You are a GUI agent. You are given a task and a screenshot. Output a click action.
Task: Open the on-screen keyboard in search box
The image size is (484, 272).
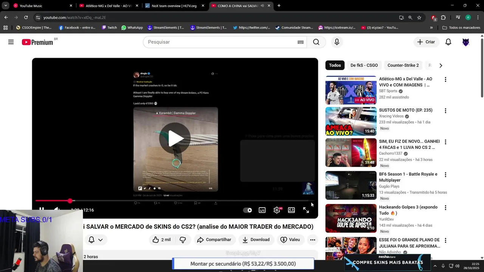click(x=301, y=42)
